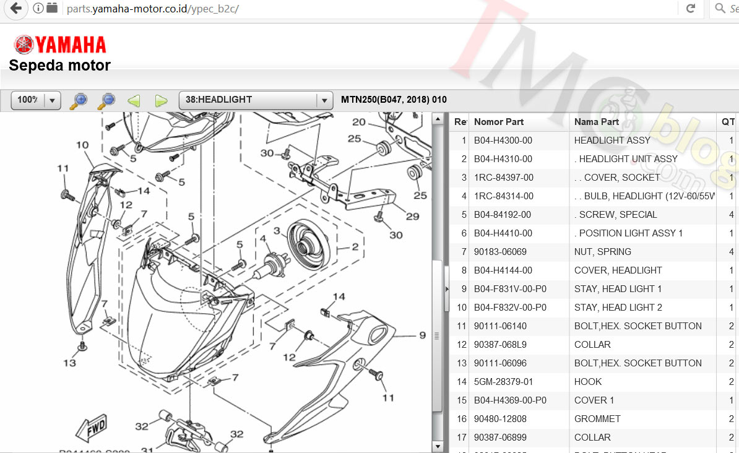Click the MTN250(B047, 2018) 010 model label
The width and height of the screenshot is (739, 453).
point(394,100)
